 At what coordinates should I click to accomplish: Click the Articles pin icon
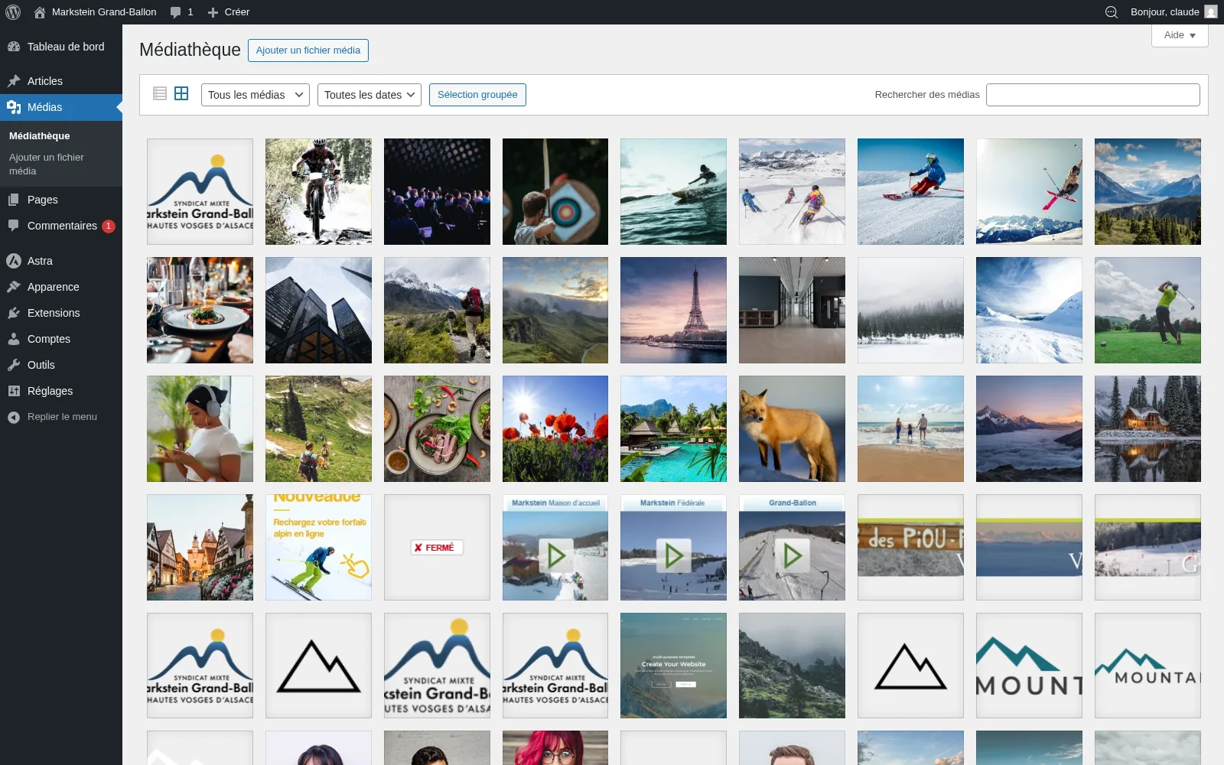point(14,81)
